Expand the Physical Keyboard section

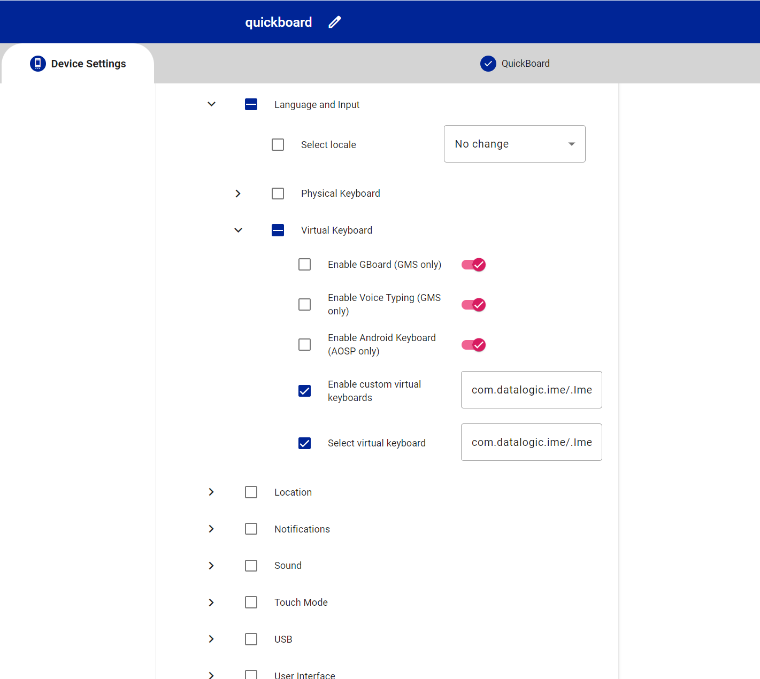(239, 194)
